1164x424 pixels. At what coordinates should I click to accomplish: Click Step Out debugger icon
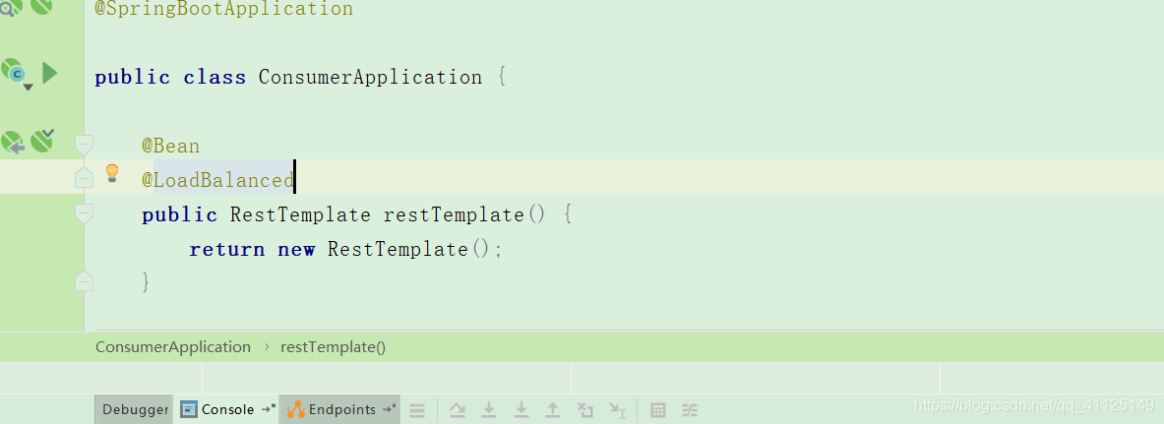[553, 410]
